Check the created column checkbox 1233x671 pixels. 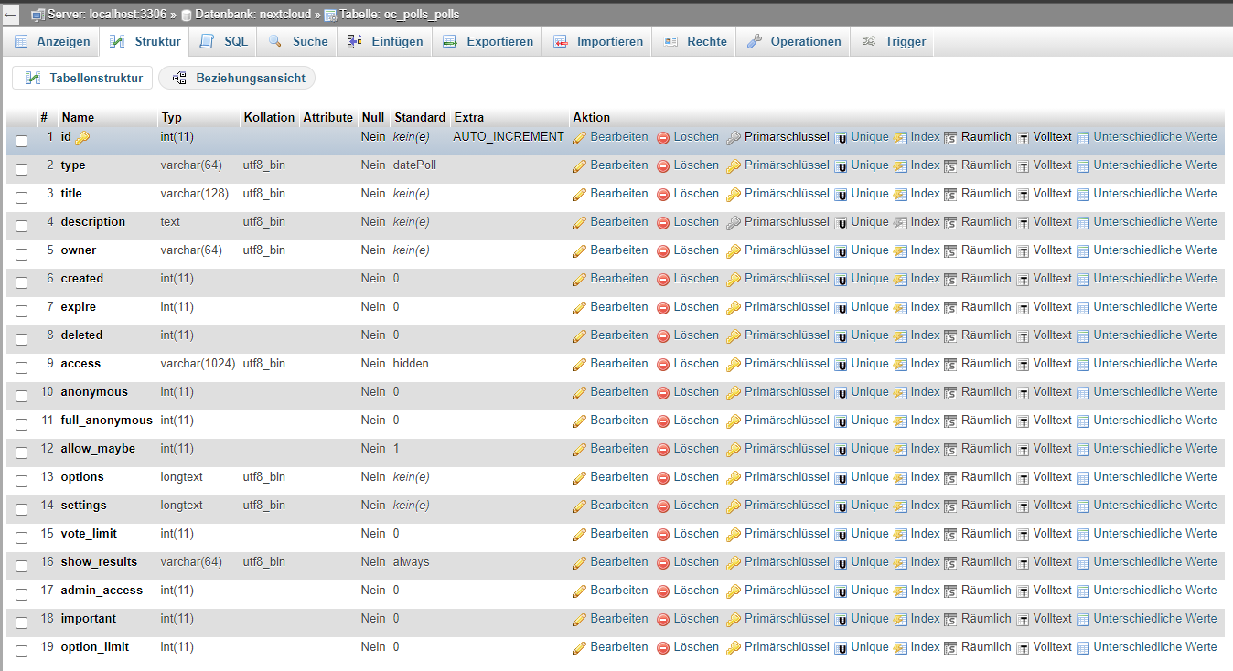tap(21, 282)
